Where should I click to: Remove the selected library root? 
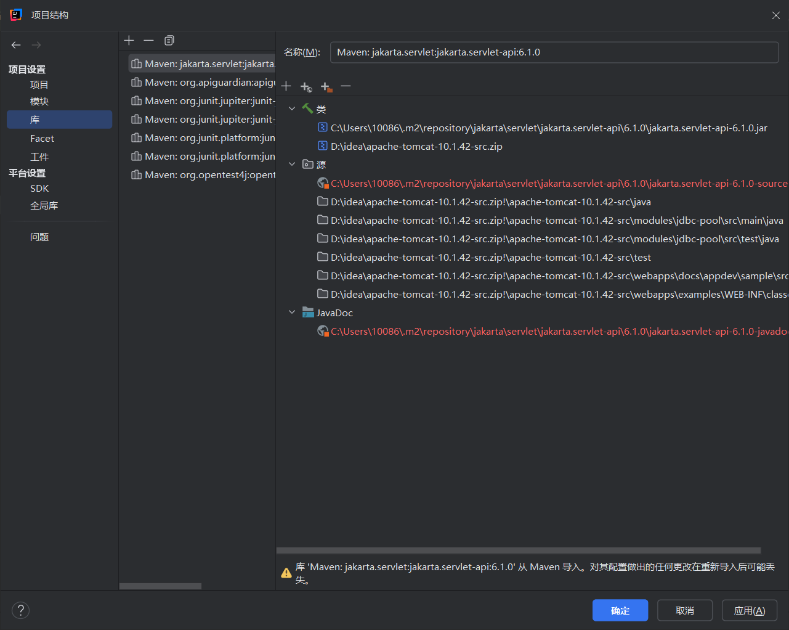coord(346,86)
